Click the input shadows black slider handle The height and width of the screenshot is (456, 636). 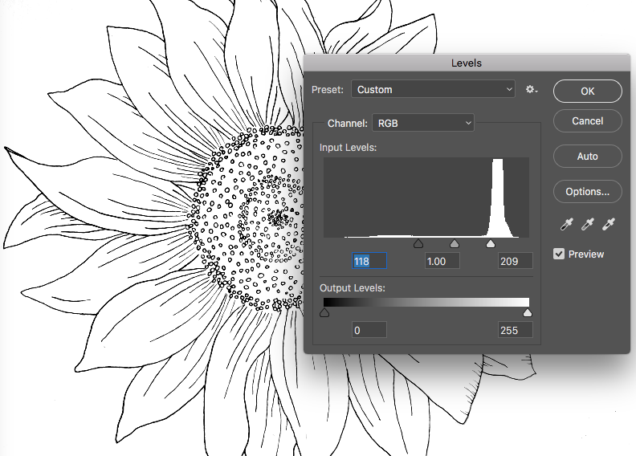418,243
